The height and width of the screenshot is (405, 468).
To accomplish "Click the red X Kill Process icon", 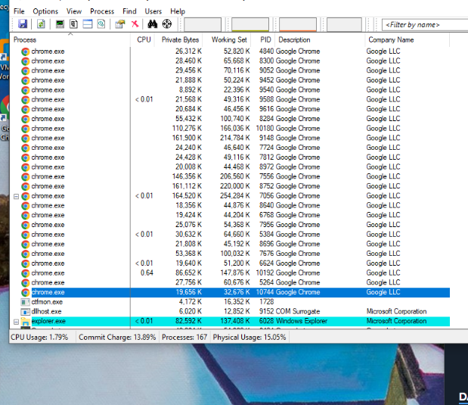I will 135,24.
